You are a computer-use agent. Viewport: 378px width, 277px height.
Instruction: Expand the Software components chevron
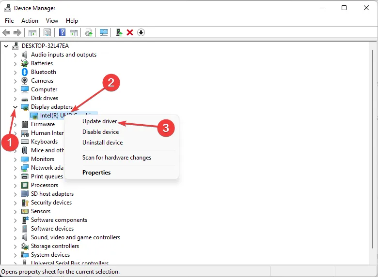[15, 220]
